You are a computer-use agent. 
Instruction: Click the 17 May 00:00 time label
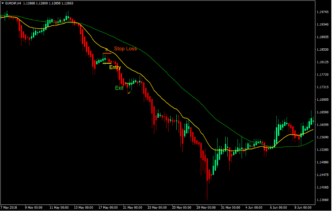[x=108, y=207]
